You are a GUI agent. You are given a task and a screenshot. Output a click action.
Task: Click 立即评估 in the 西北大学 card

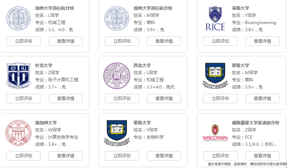coord(122,99)
